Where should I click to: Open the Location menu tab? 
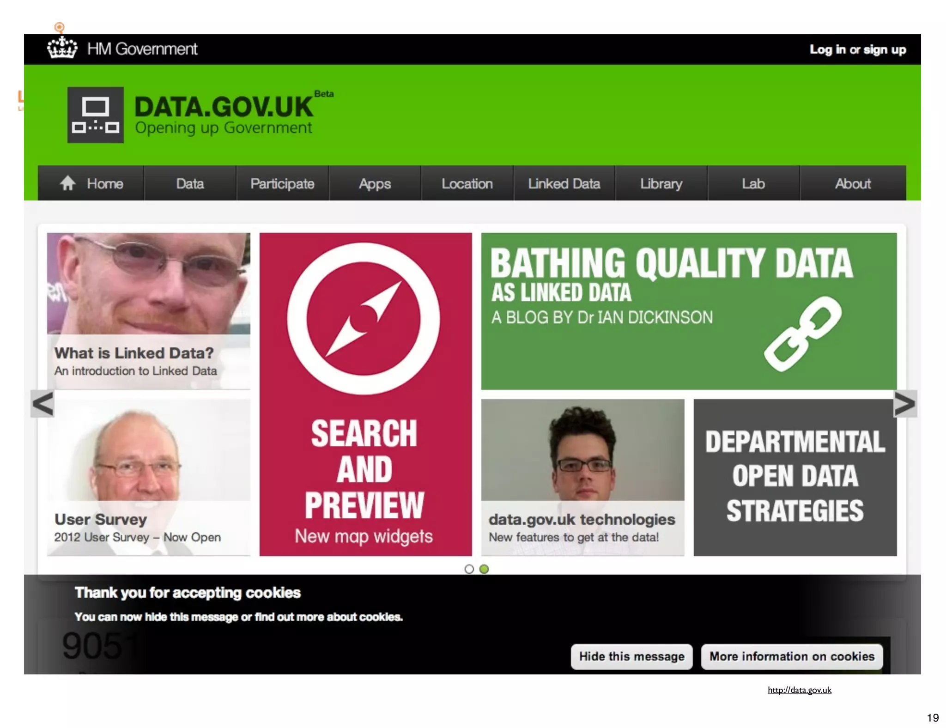(467, 183)
